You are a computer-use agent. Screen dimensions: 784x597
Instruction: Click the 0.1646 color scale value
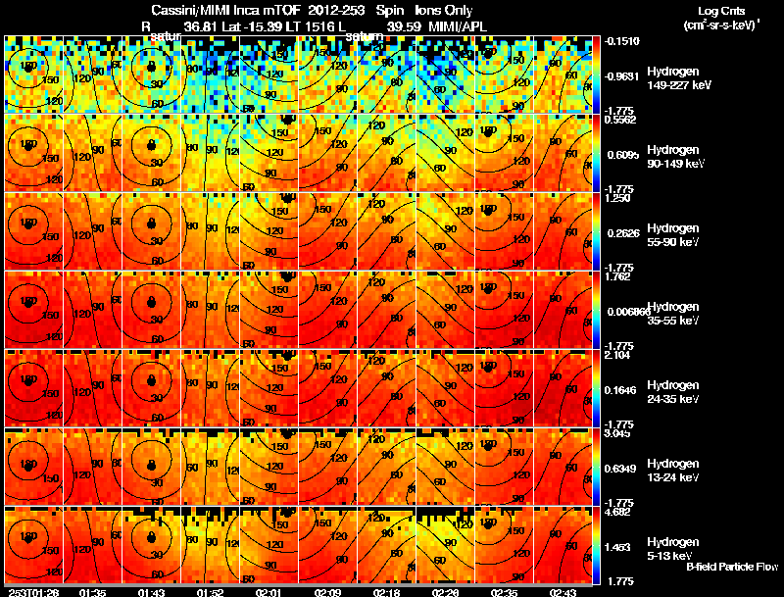(621, 390)
